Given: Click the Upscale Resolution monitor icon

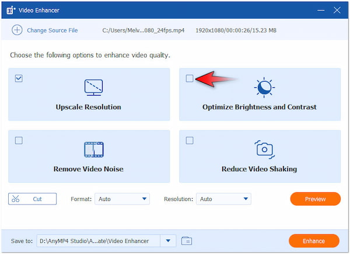Looking at the screenshot, I should tap(93, 87).
